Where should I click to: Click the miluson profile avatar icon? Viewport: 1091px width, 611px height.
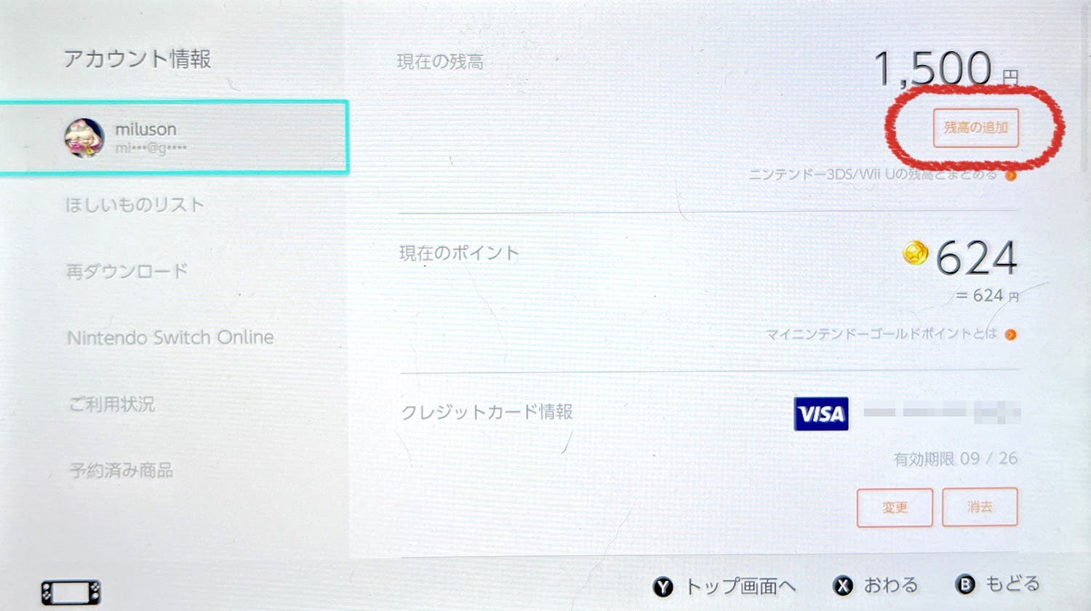[x=84, y=137]
